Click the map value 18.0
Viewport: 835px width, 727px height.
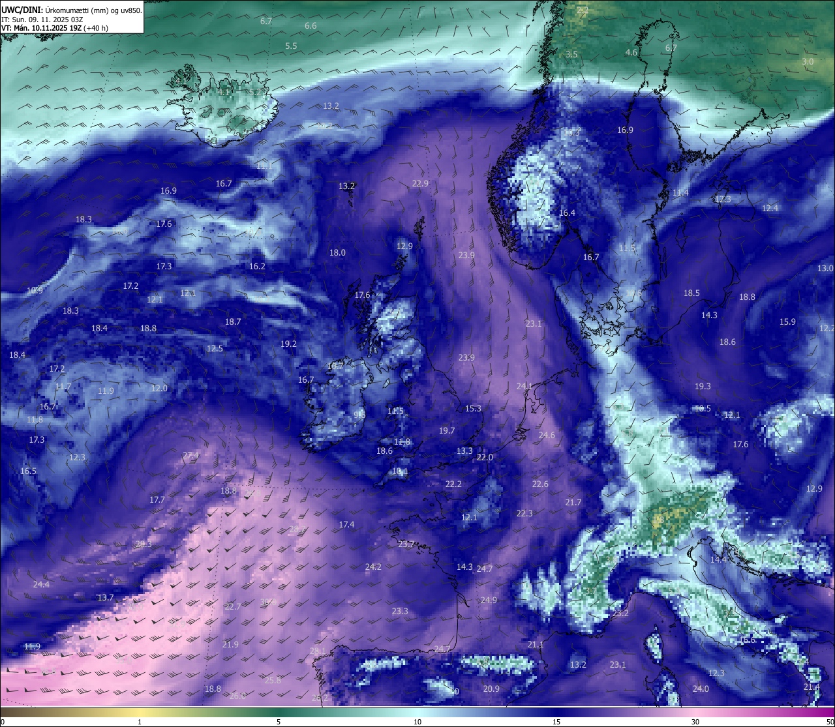coord(337,252)
